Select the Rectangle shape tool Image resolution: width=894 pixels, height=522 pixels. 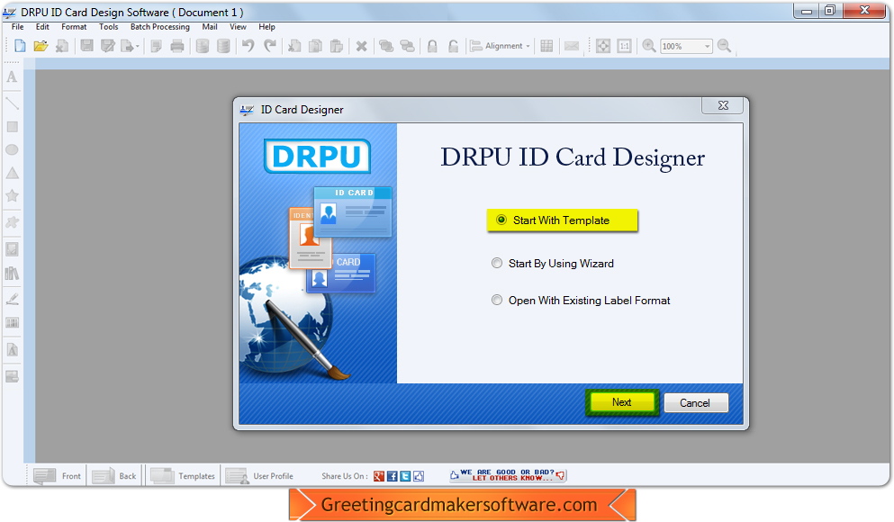pyautogui.click(x=12, y=127)
